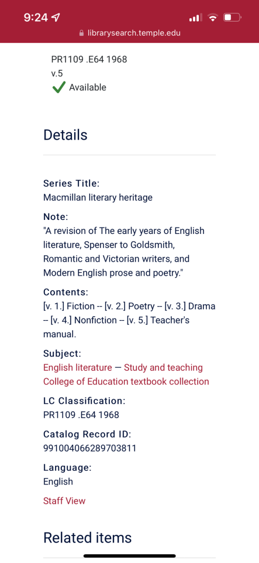Image resolution: width=259 pixels, height=563 pixels.
Task: Open the English literature subject link
Action: point(78,368)
